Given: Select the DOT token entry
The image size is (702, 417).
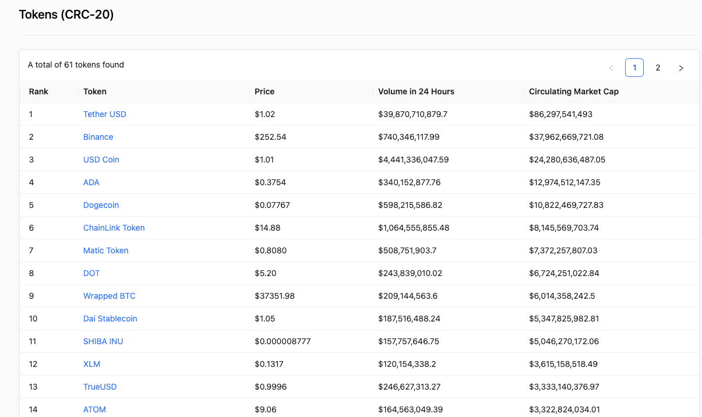Looking at the screenshot, I should pyautogui.click(x=91, y=273).
